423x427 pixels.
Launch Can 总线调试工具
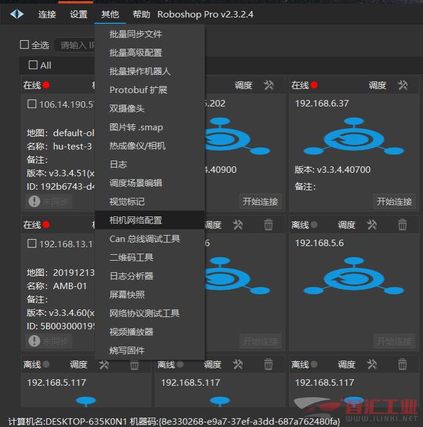pyautogui.click(x=150, y=239)
